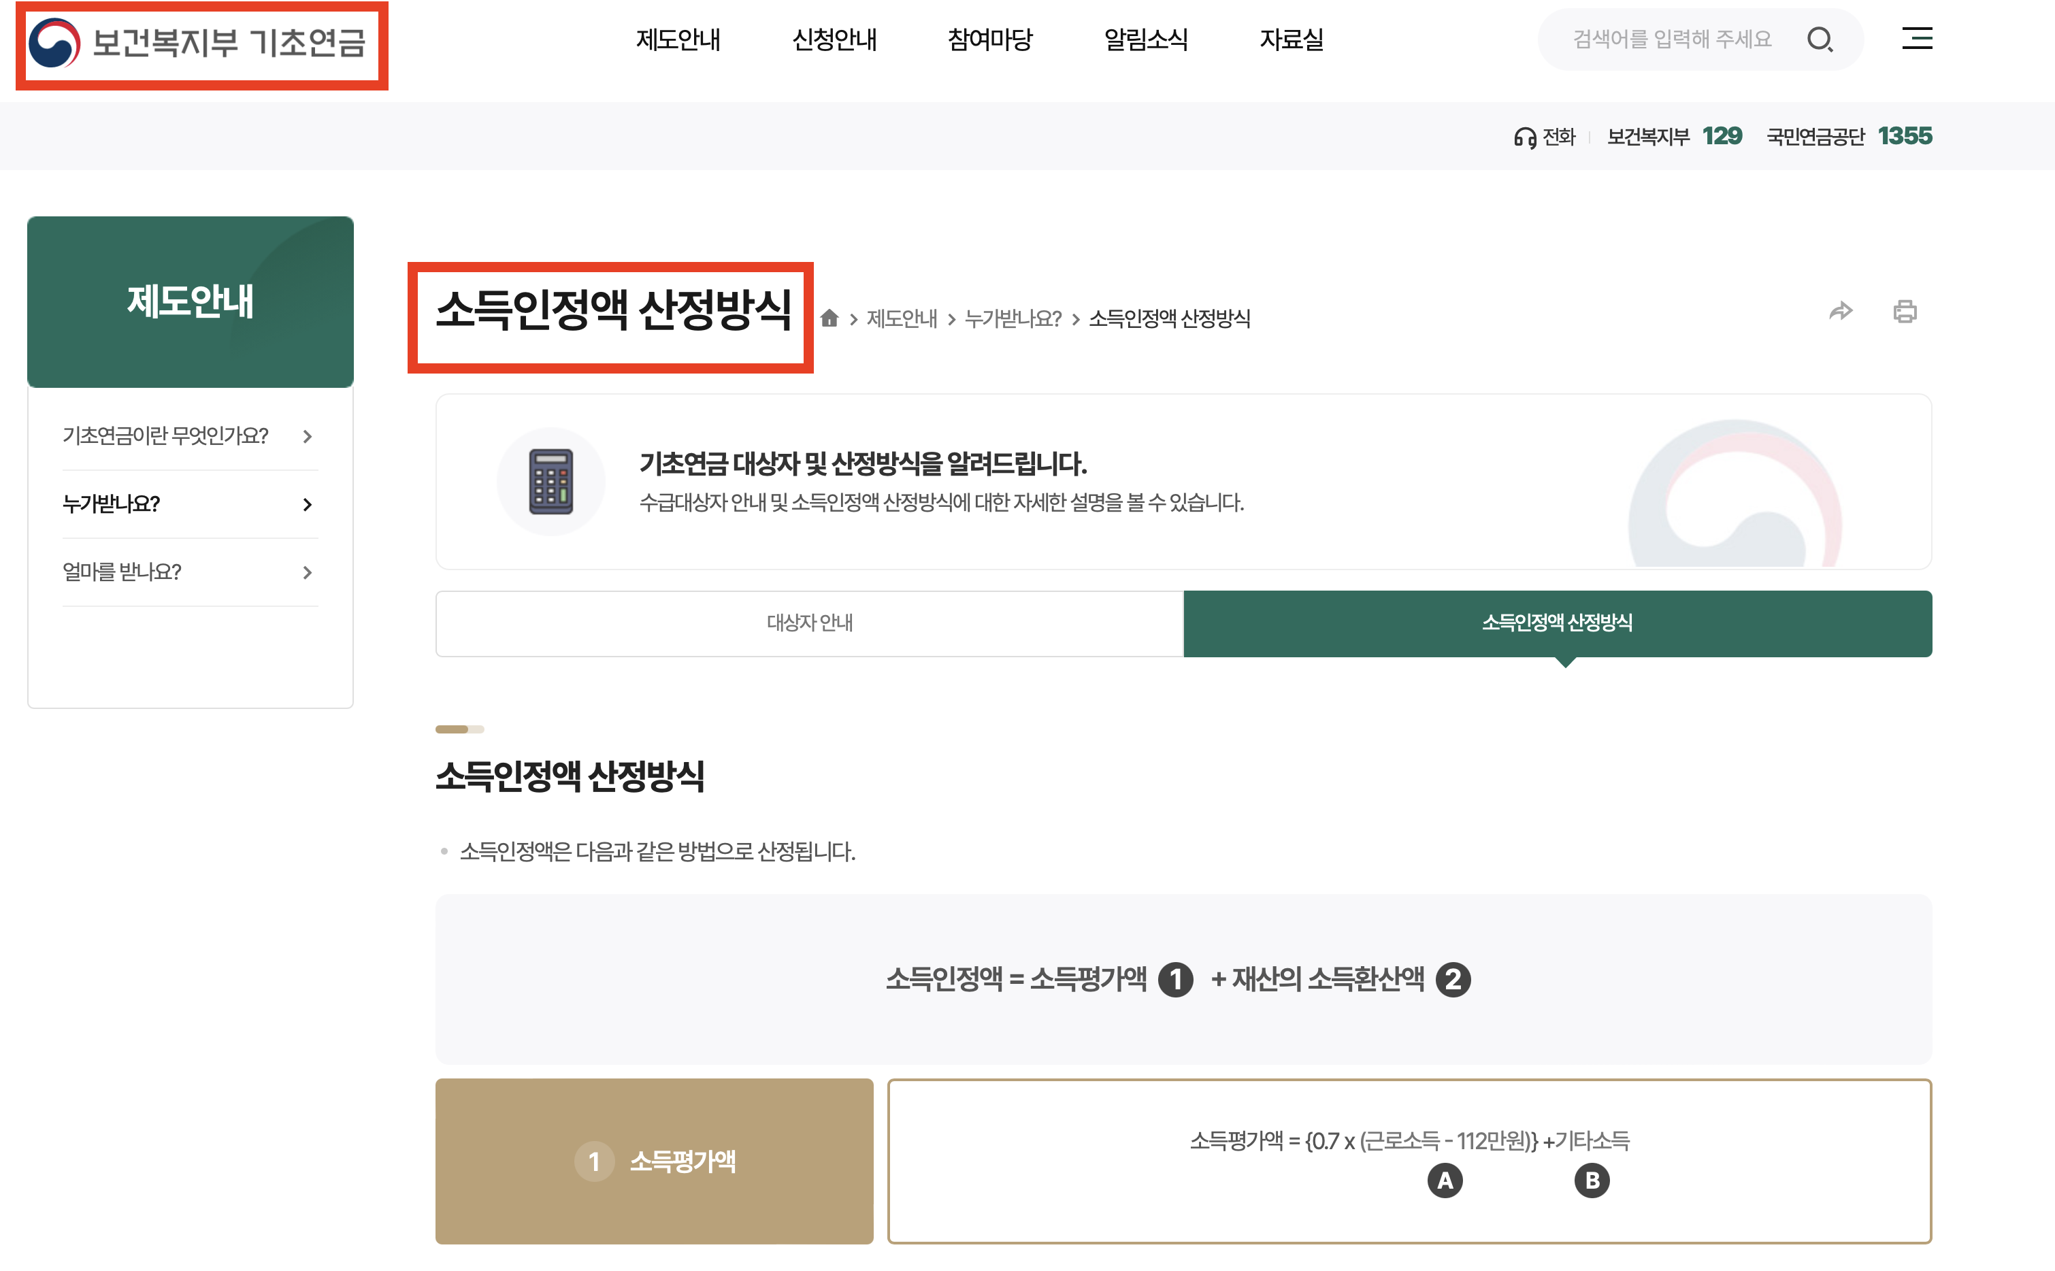Screen dimensions: 2055x1271
Task: Select the 소득인정액 산정방식 tab
Action: click(1557, 623)
